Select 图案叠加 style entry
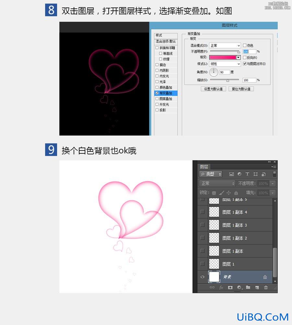292x325 pixels. tap(166, 99)
